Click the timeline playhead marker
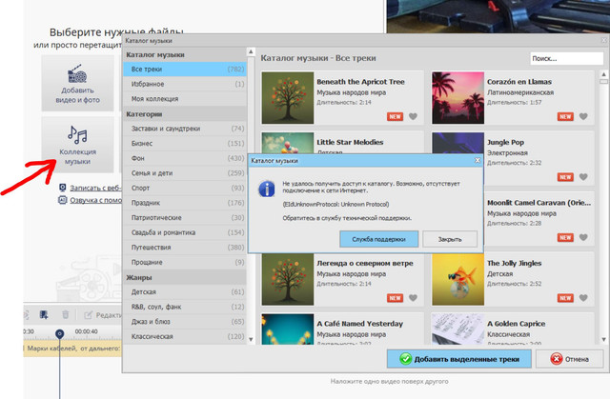 pos(59,333)
